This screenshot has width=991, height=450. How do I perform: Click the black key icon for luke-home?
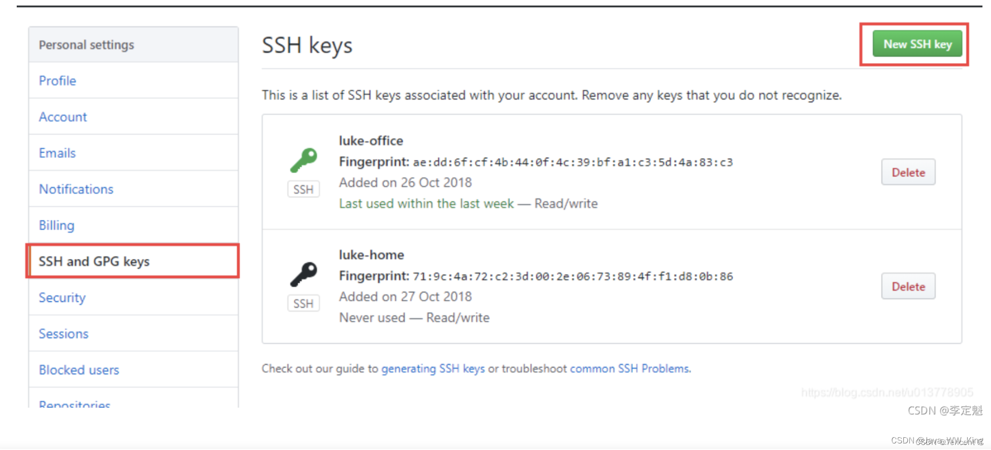click(x=303, y=275)
